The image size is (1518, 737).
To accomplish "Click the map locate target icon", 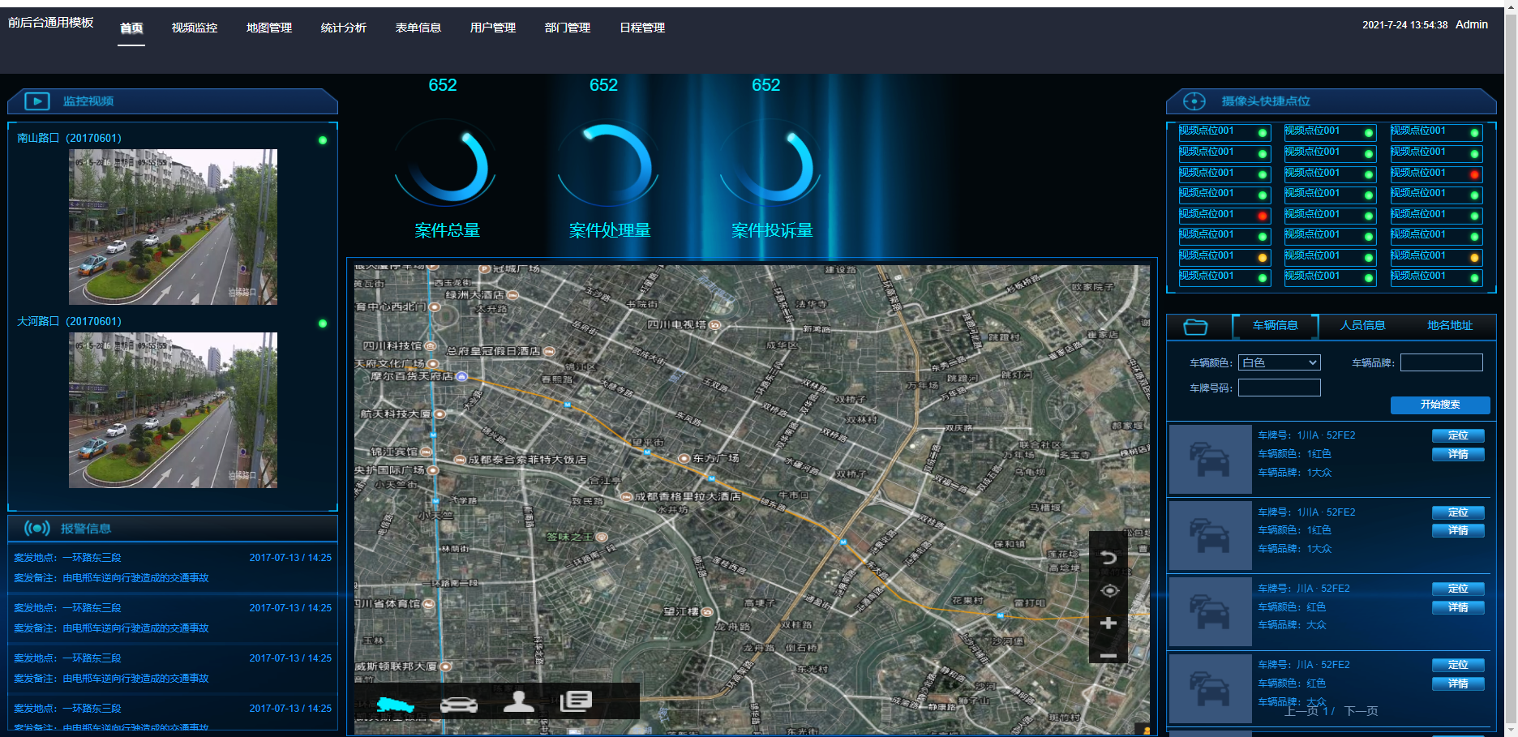I will [x=1109, y=590].
